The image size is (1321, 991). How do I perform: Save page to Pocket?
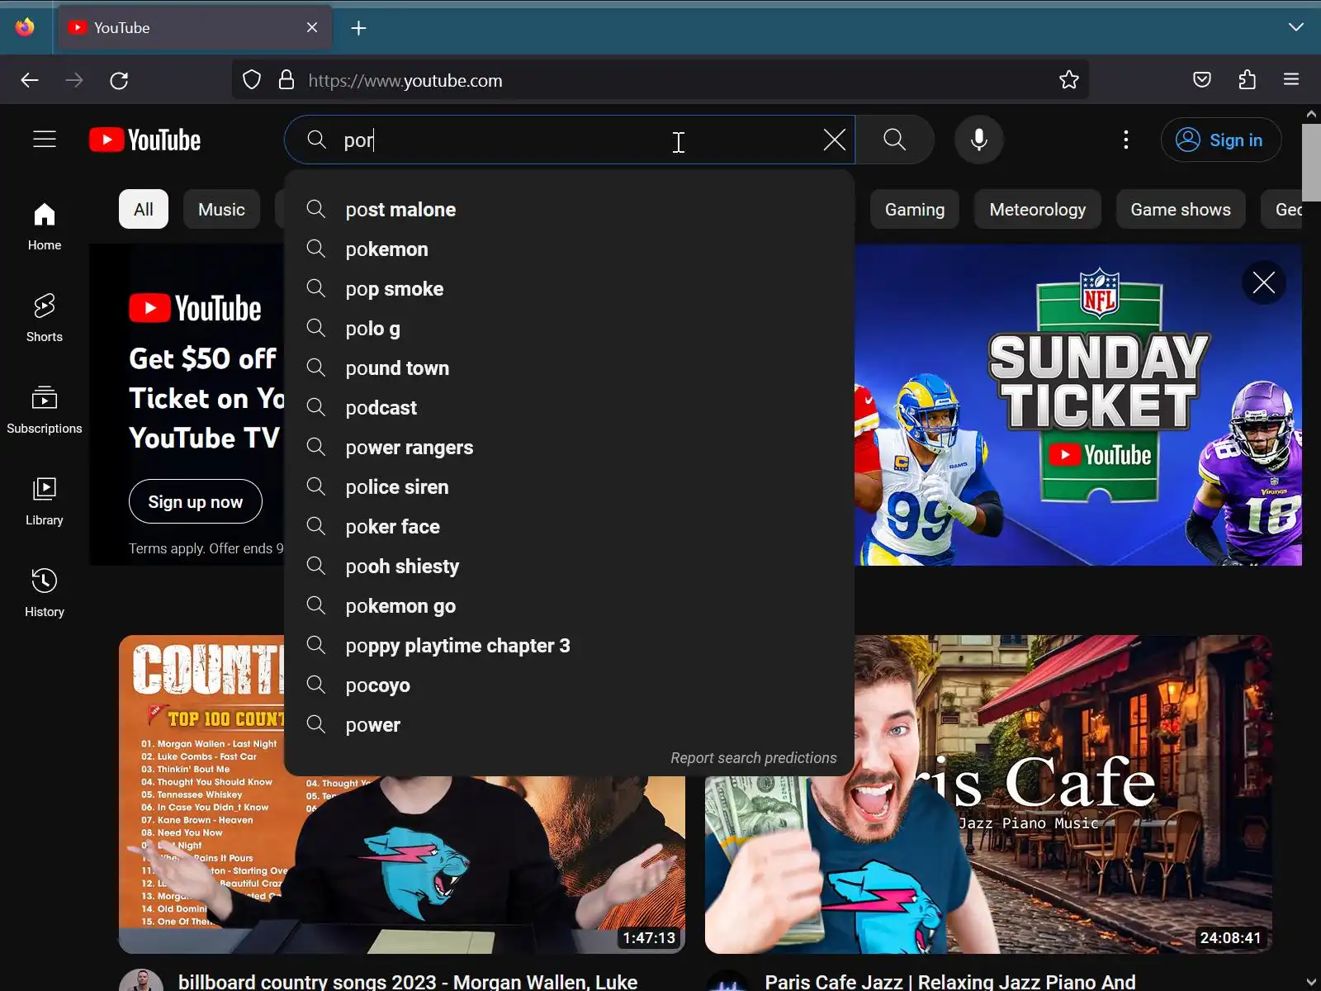(x=1202, y=80)
